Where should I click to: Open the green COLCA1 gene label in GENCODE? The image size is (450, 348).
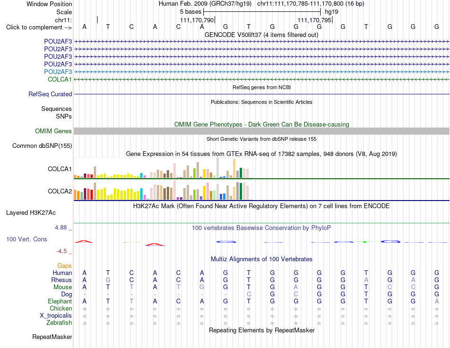pyautogui.click(x=60, y=79)
